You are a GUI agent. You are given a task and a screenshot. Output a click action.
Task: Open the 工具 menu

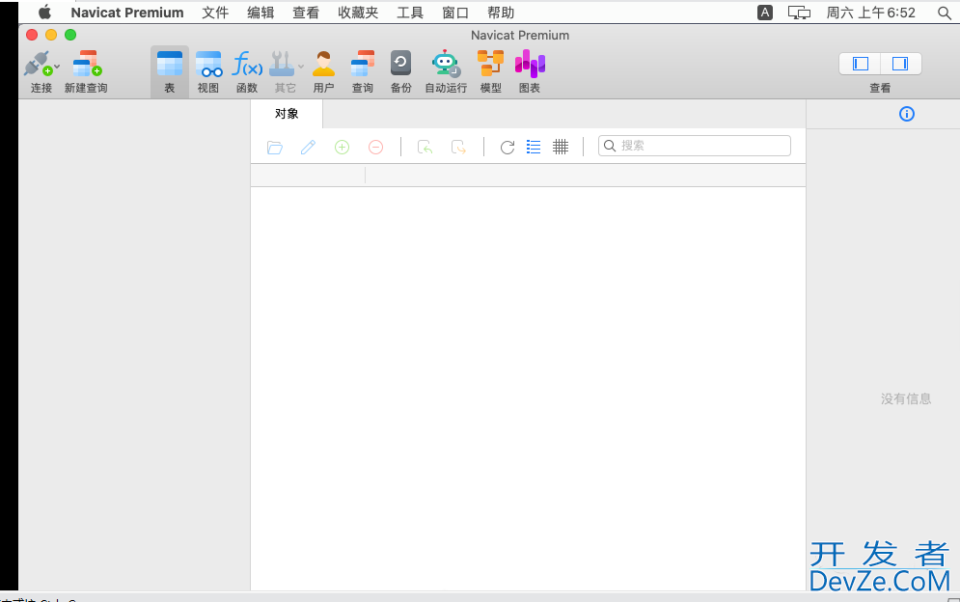410,13
